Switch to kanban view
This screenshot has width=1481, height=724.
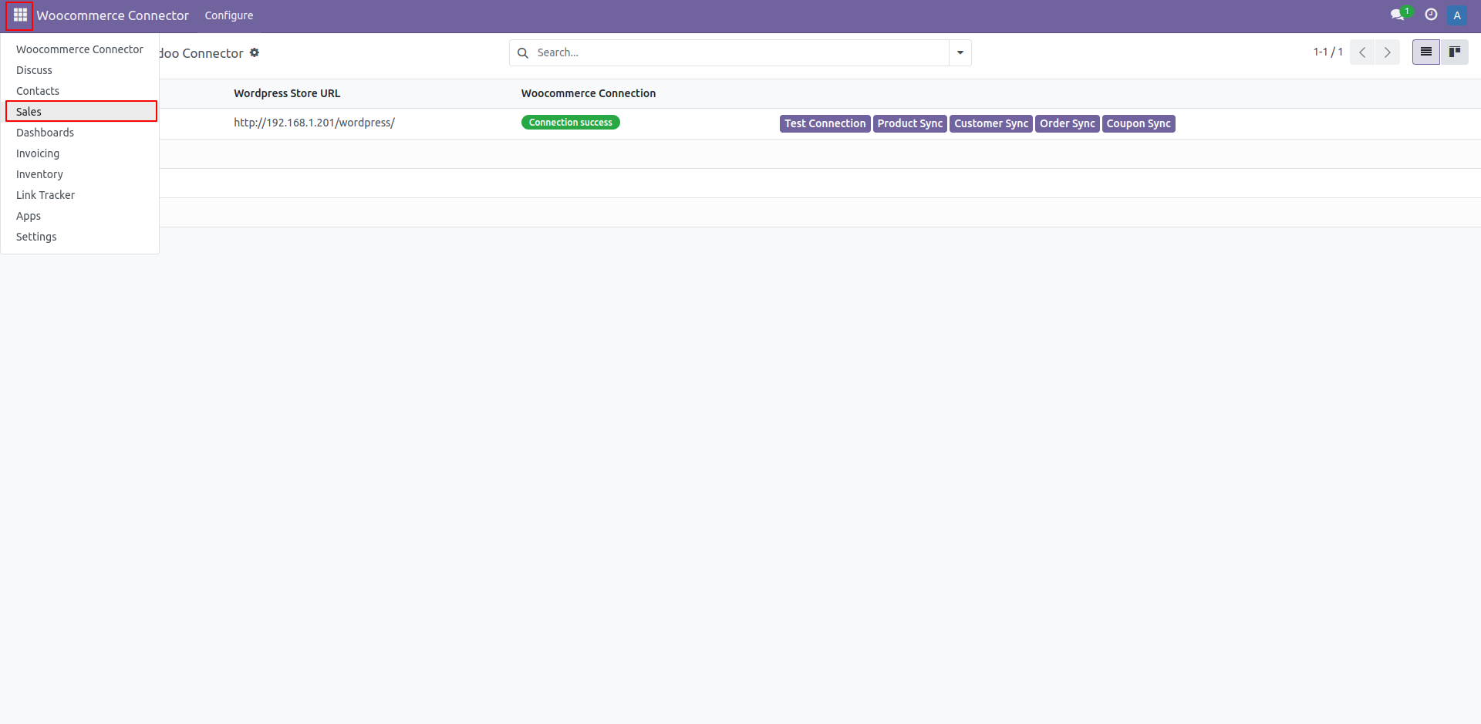click(x=1455, y=52)
